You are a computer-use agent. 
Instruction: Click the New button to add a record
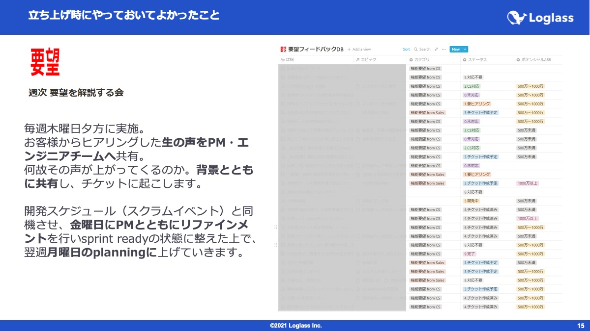click(x=455, y=50)
